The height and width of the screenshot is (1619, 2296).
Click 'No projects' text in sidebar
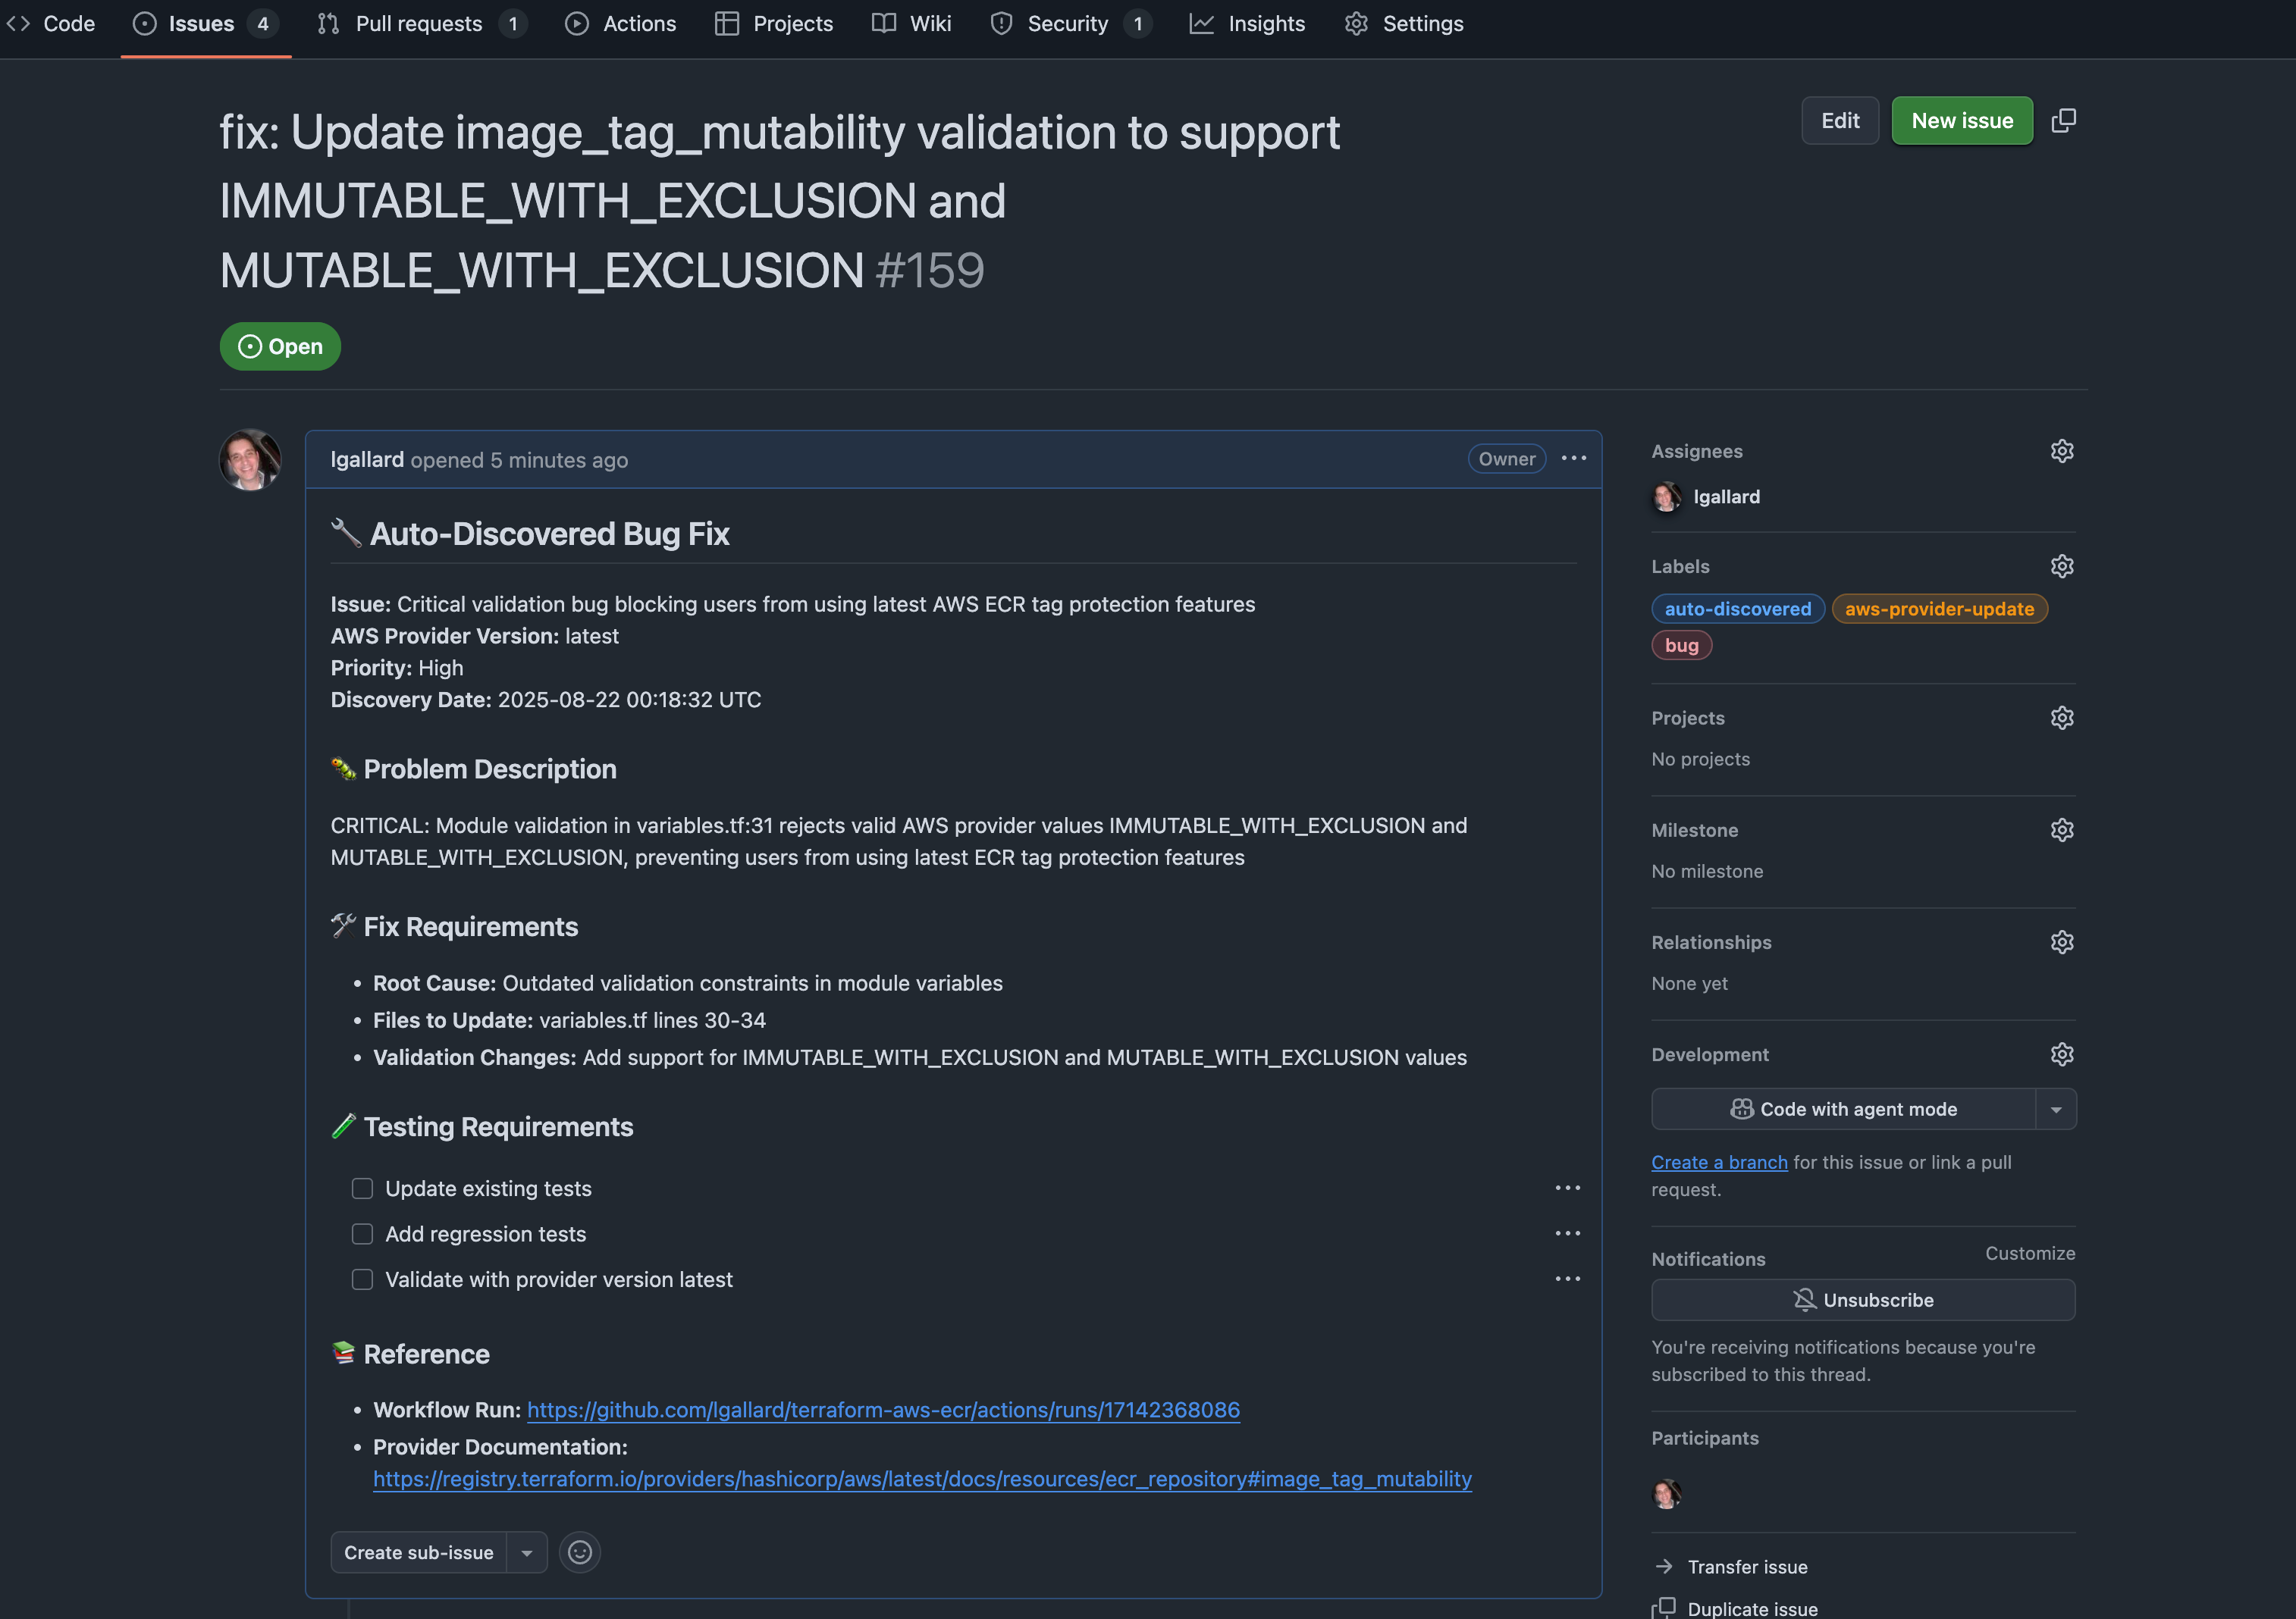(1701, 759)
